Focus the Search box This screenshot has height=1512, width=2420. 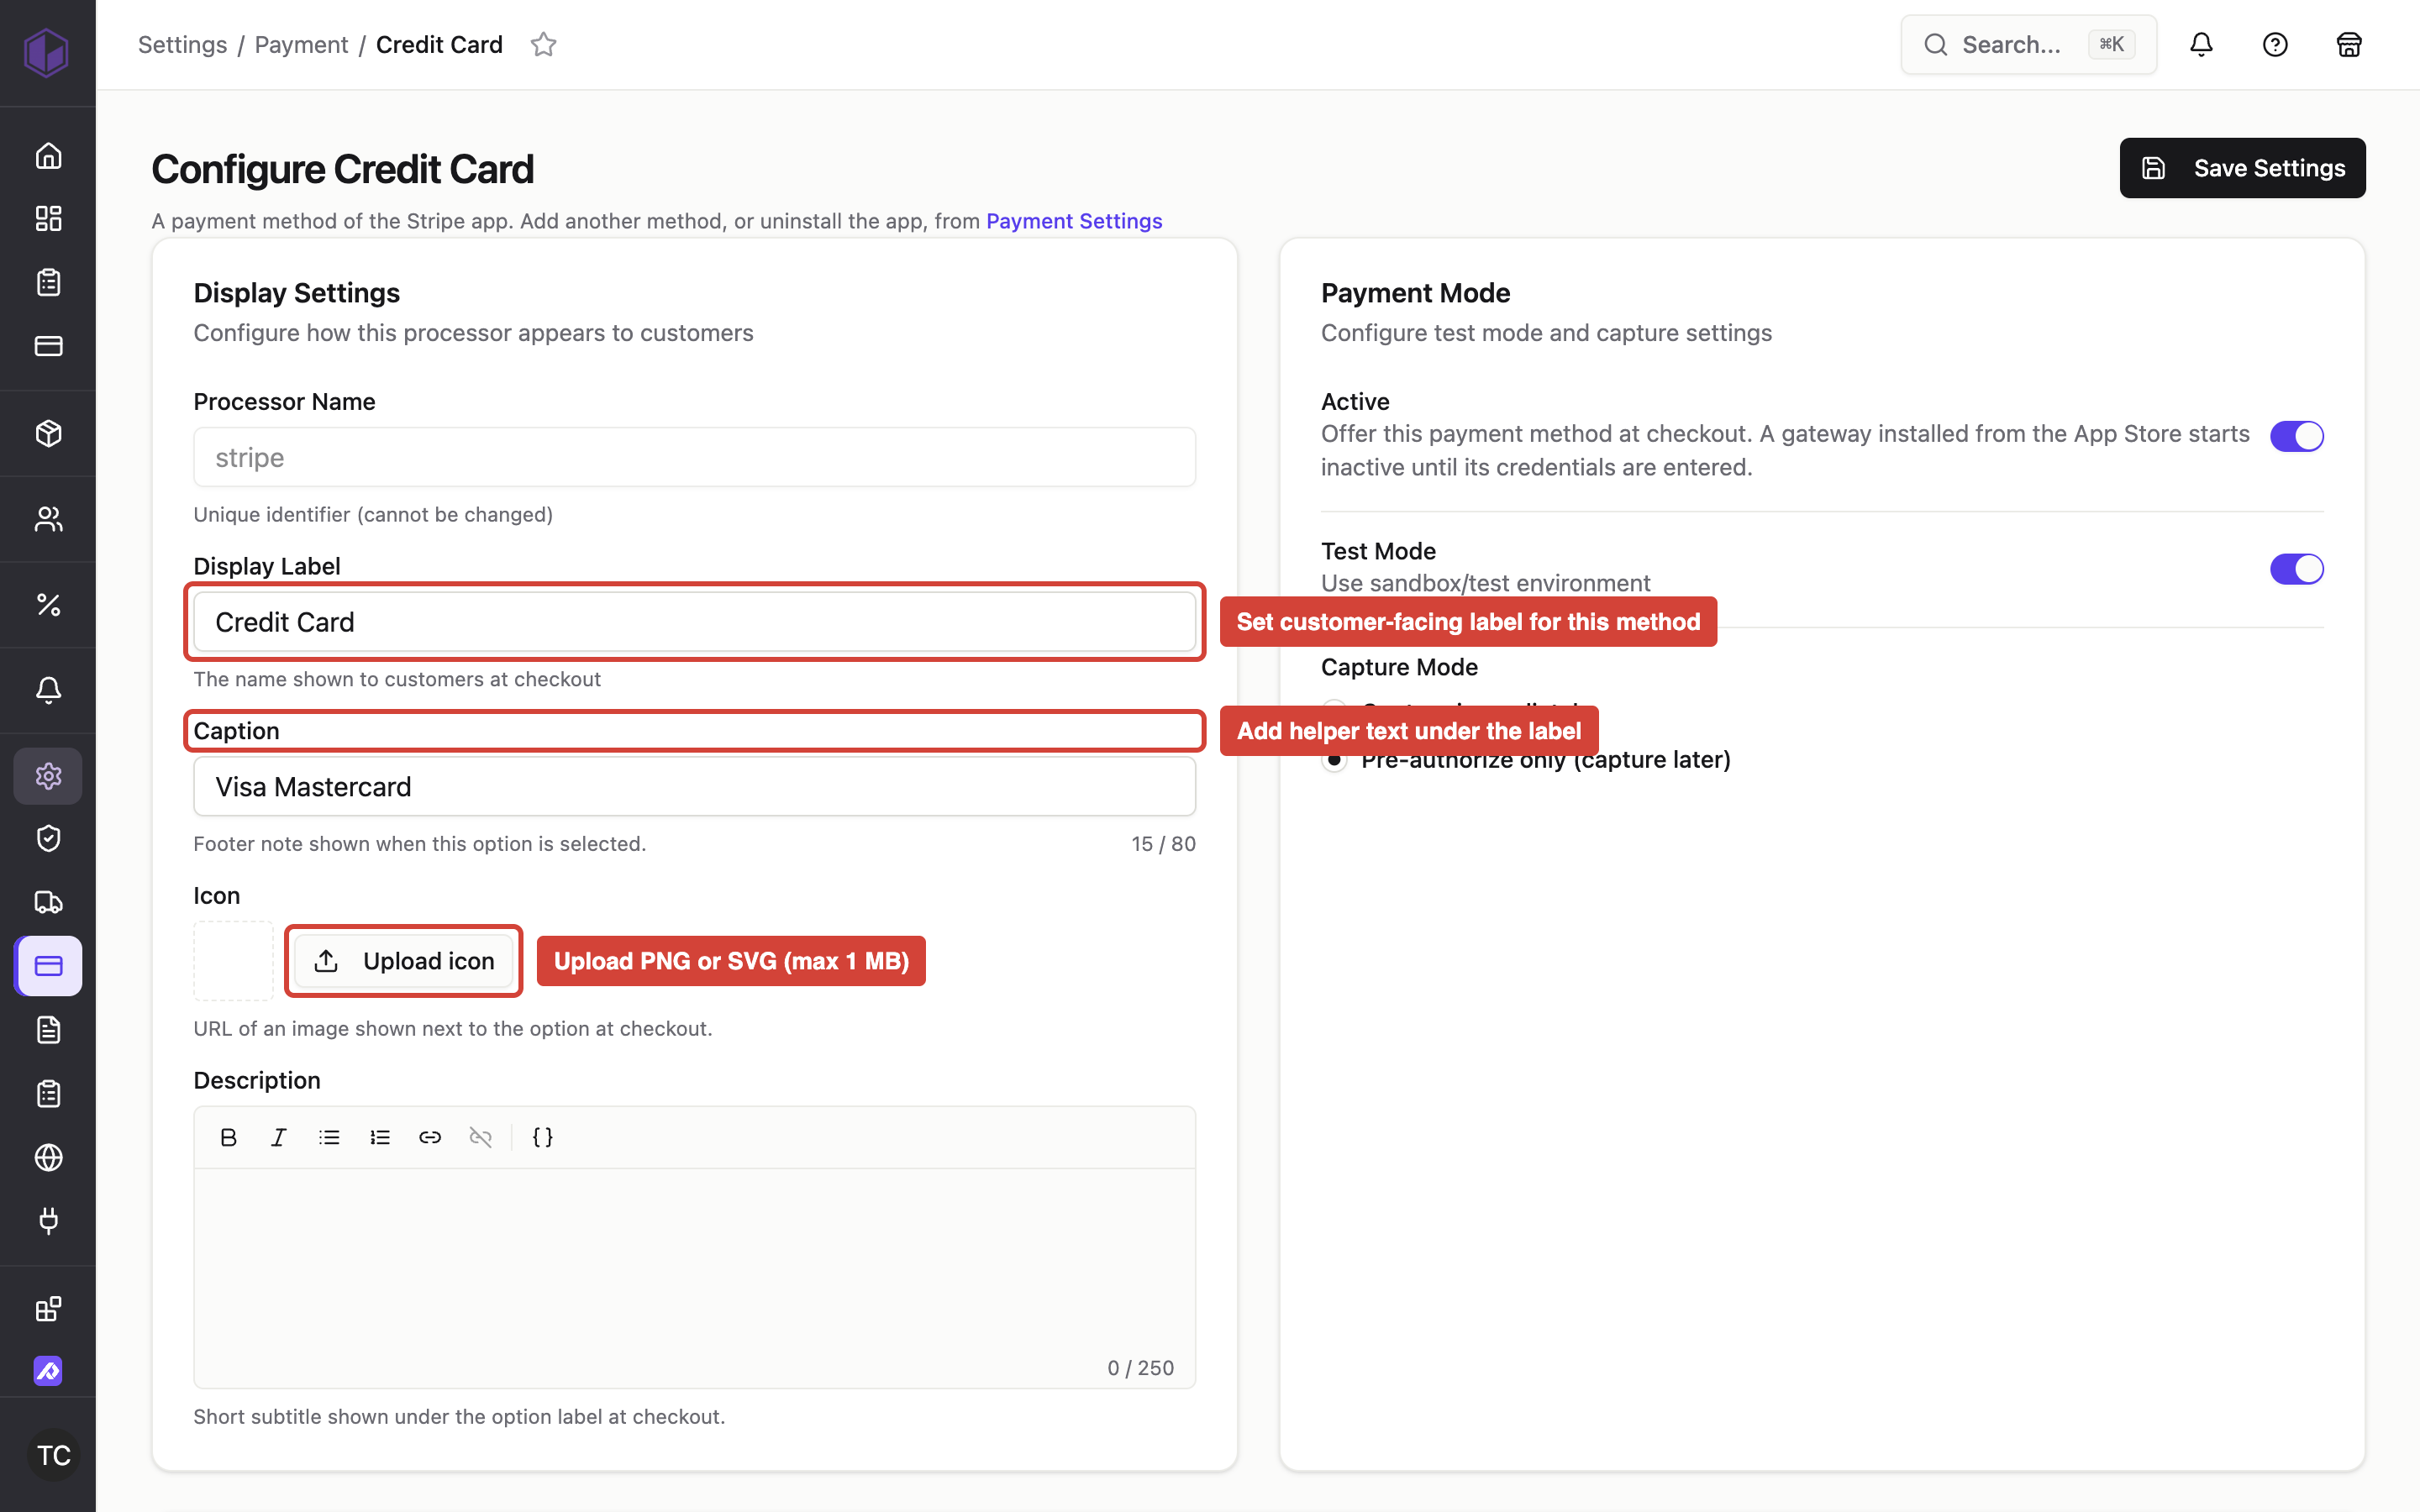click(2028, 44)
